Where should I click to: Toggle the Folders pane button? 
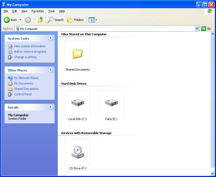click(75, 20)
